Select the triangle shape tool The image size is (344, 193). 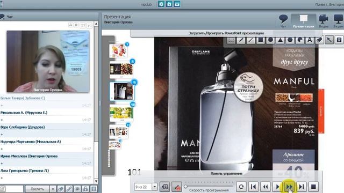pyautogui.click(x=281, y=40)
